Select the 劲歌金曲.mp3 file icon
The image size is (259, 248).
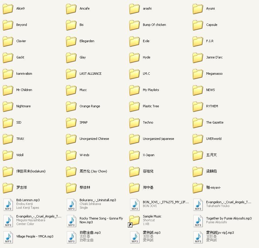tap(71, 237)
